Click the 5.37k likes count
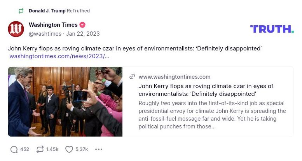 pos(82,149)
